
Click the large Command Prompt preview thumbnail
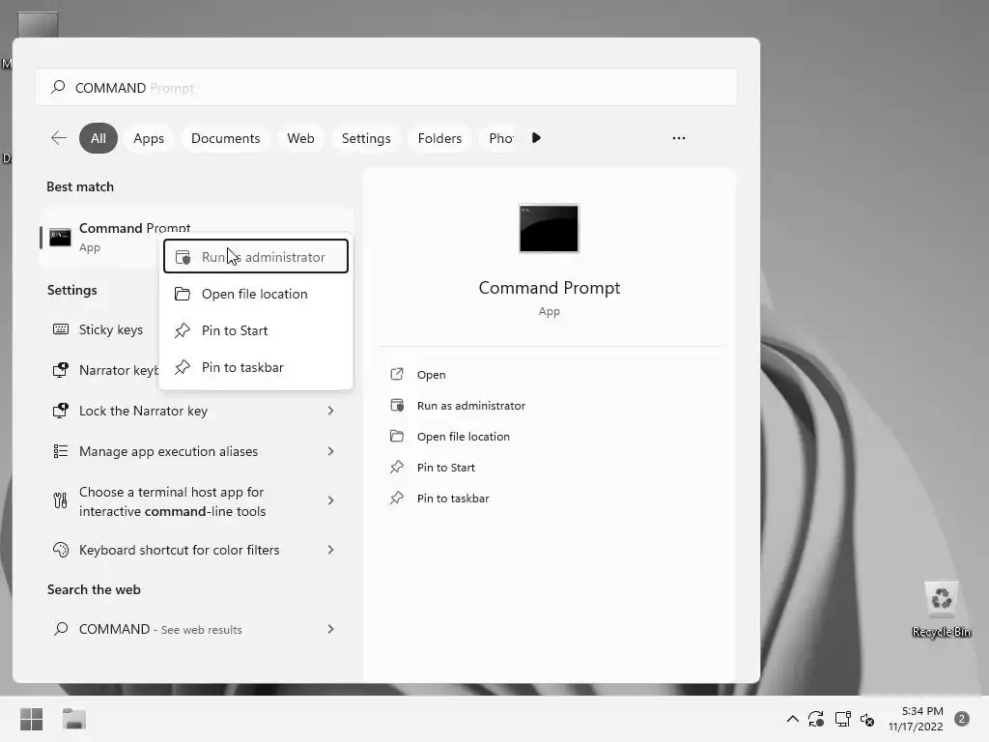(549, 228)
